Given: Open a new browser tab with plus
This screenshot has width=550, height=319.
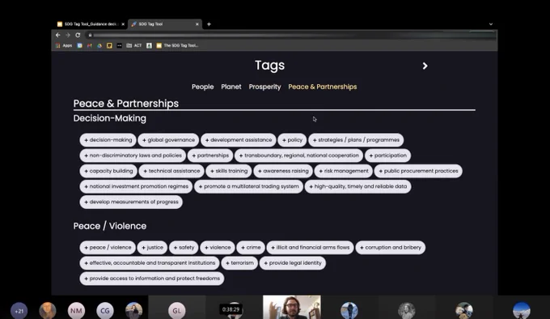Looking at the screenshot, I should [209, 24].
